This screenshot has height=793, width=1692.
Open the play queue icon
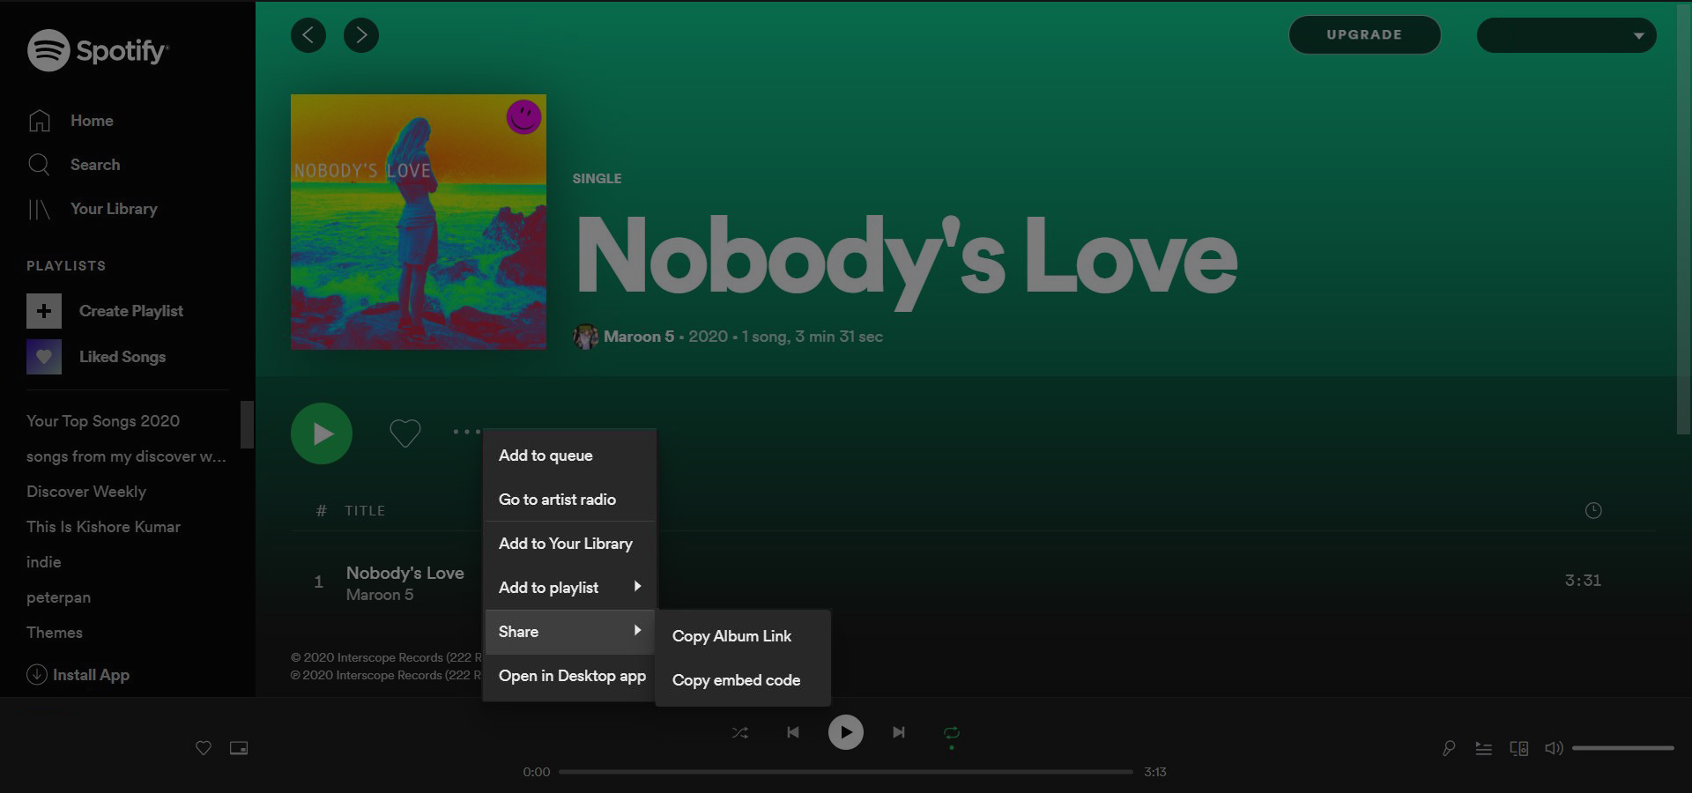click(1484, 748)
